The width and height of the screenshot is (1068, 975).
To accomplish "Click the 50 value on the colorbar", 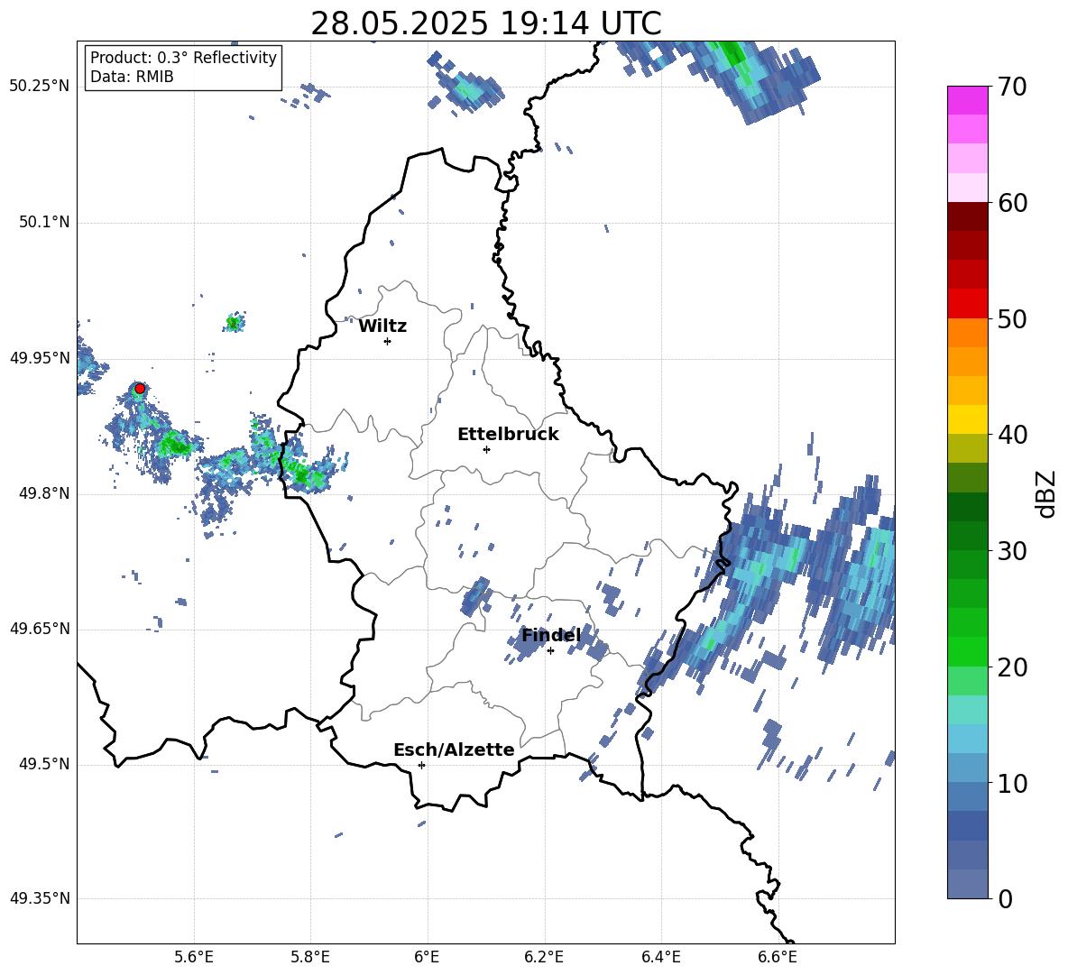I will click(1013, 319).
